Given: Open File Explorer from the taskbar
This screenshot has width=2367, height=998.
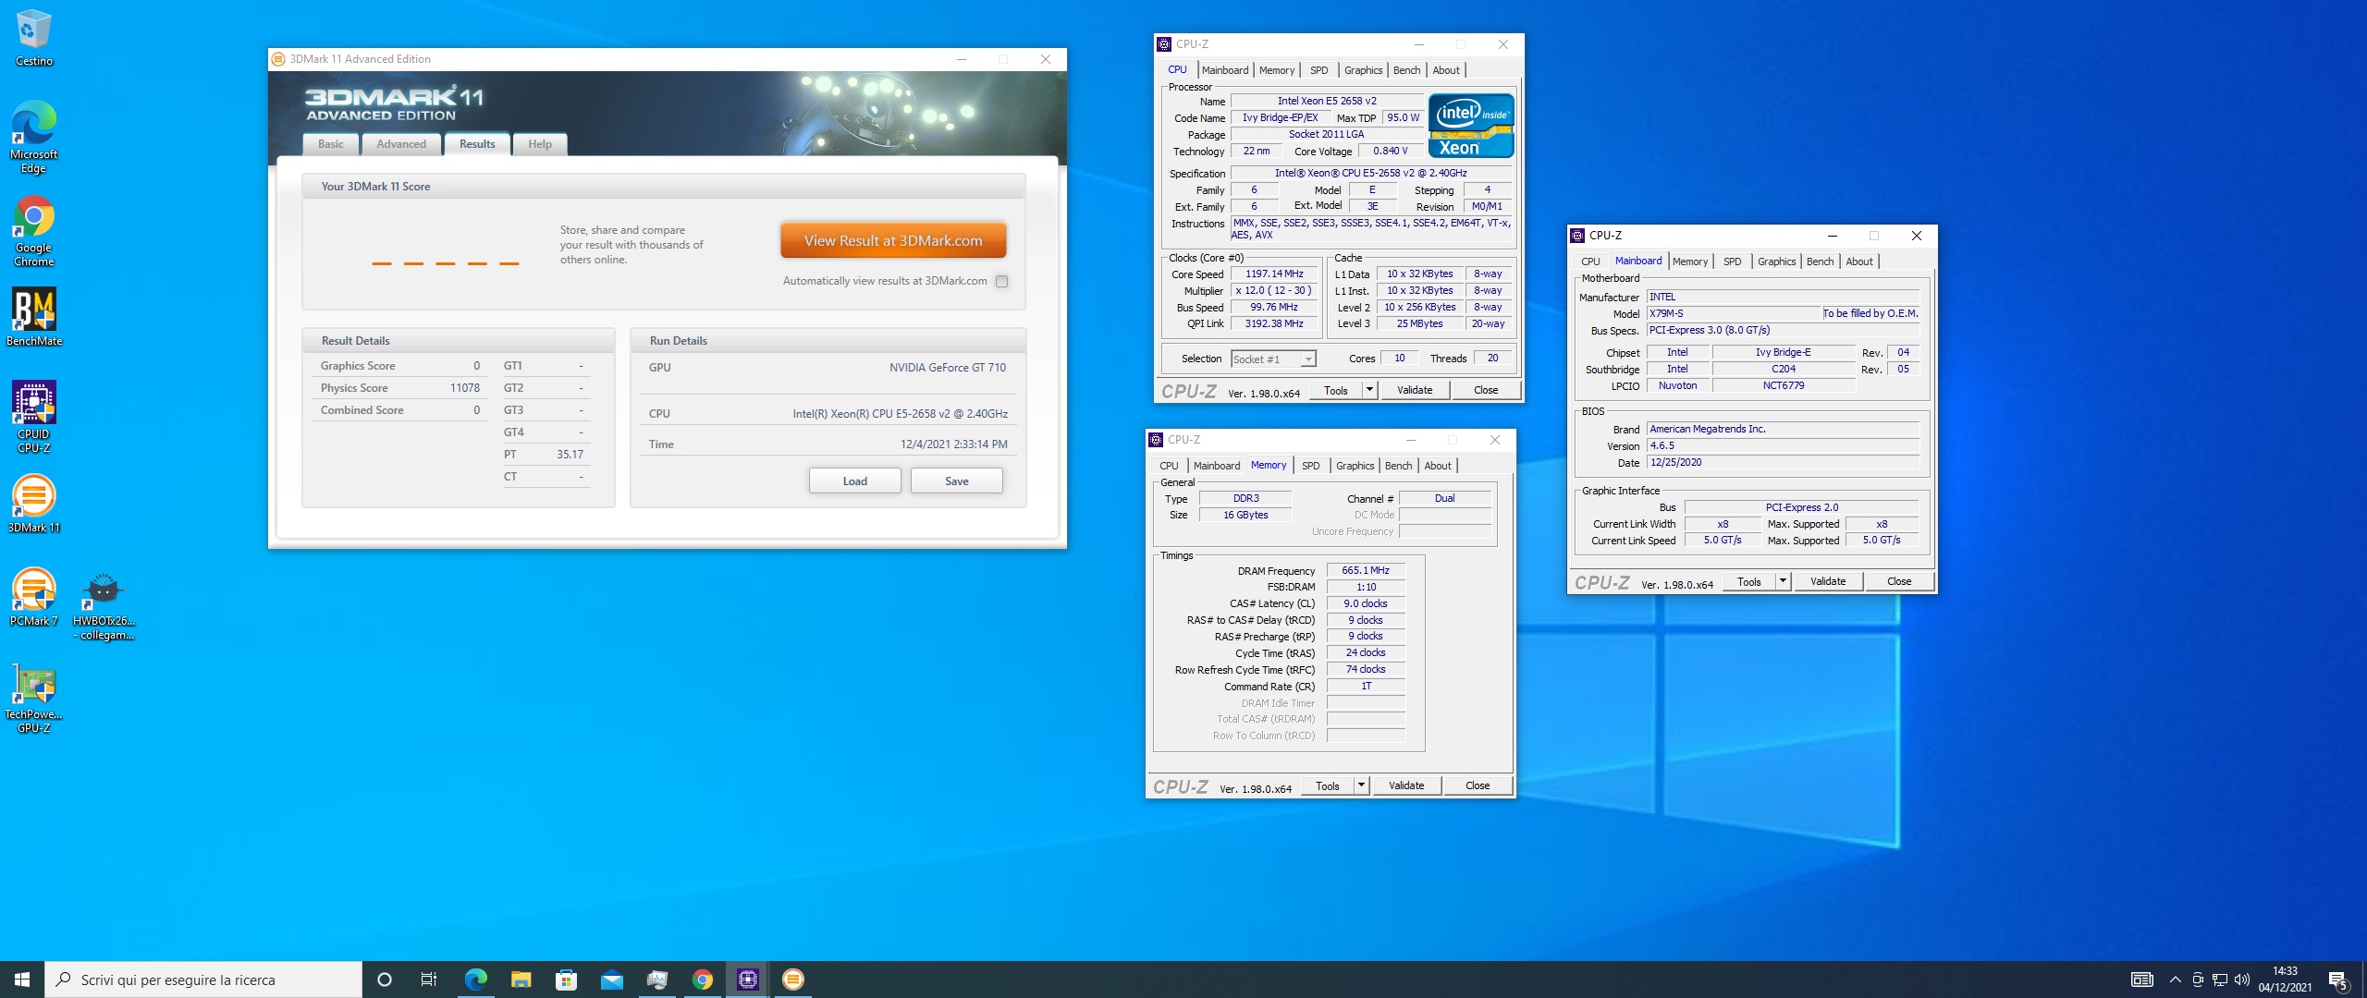Looking at the screenshot, I should (x=521, y=980).
